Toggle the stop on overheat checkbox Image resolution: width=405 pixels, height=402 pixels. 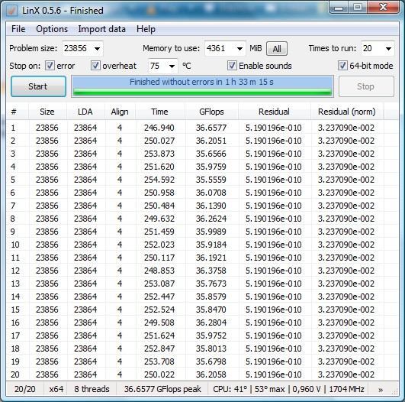click(x=95, y=66)
